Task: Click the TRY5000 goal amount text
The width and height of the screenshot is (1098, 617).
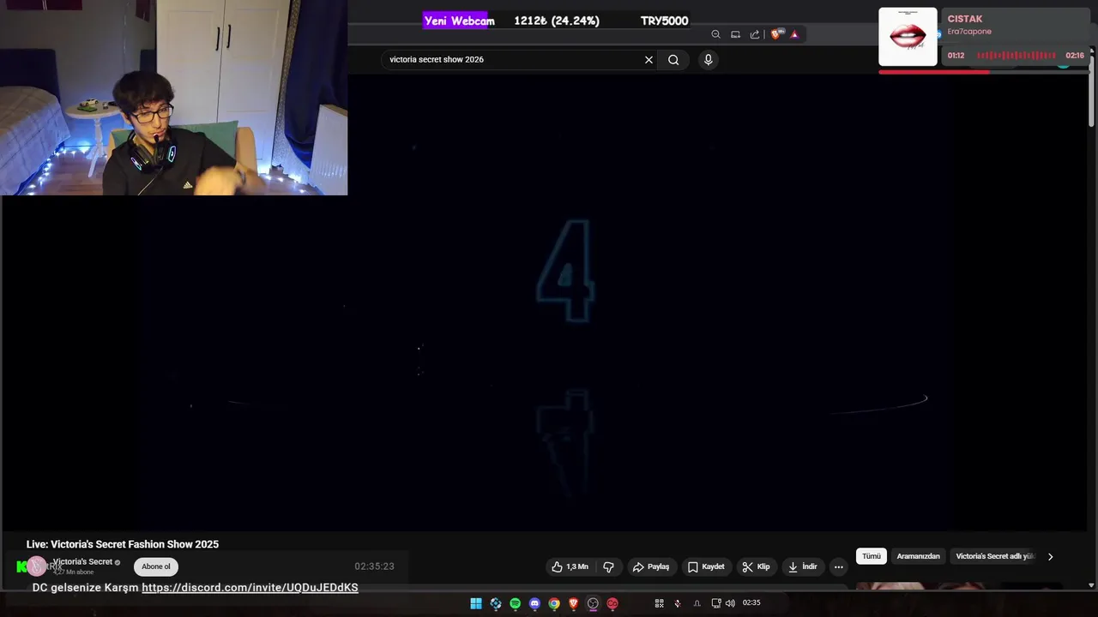Action: click(664, 21)
